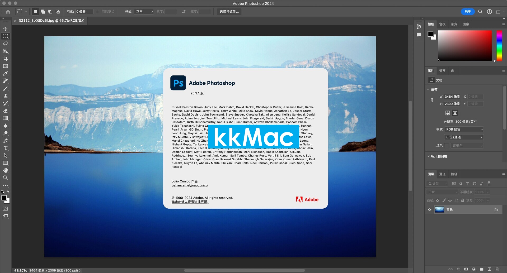Select the History Brush tool

pos(6,103)
